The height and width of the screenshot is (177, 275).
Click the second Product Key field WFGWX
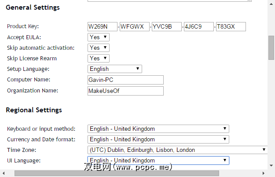tap(135, 27)
